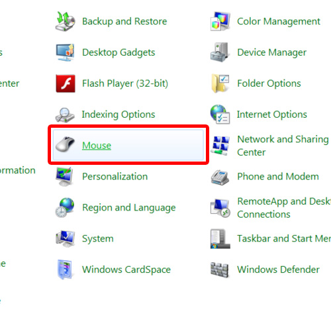Click the Taskbar and Start Menu icon
The width and height of the screenshot is (331, 331).
pyautogui.click(x=220, y=239)
